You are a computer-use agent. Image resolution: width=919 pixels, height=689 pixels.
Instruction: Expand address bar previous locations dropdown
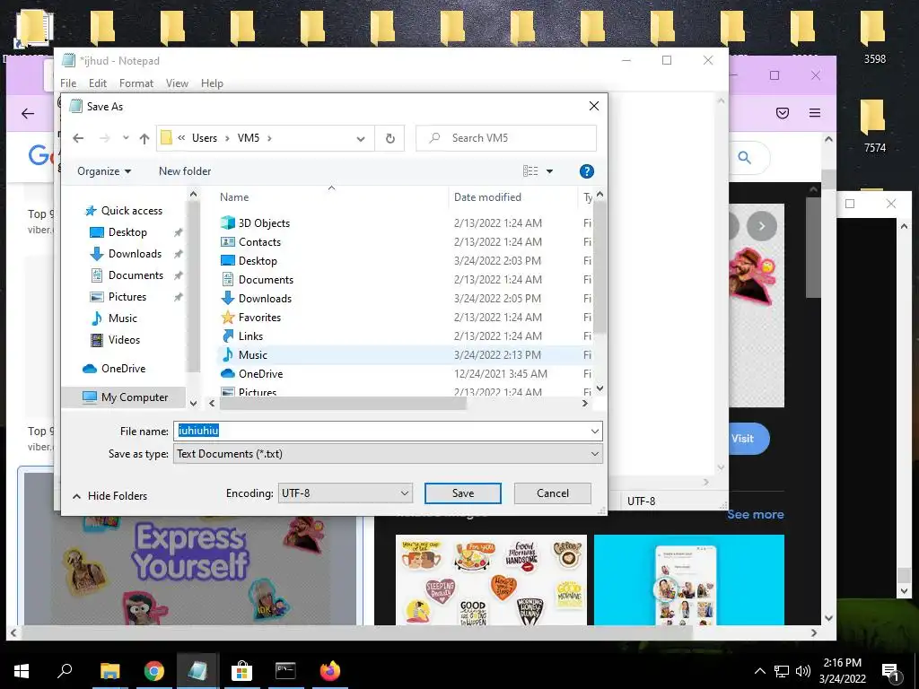[361, 139]
